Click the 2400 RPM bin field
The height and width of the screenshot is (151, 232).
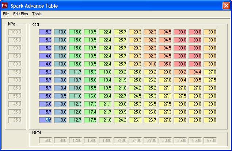(135, 140)
